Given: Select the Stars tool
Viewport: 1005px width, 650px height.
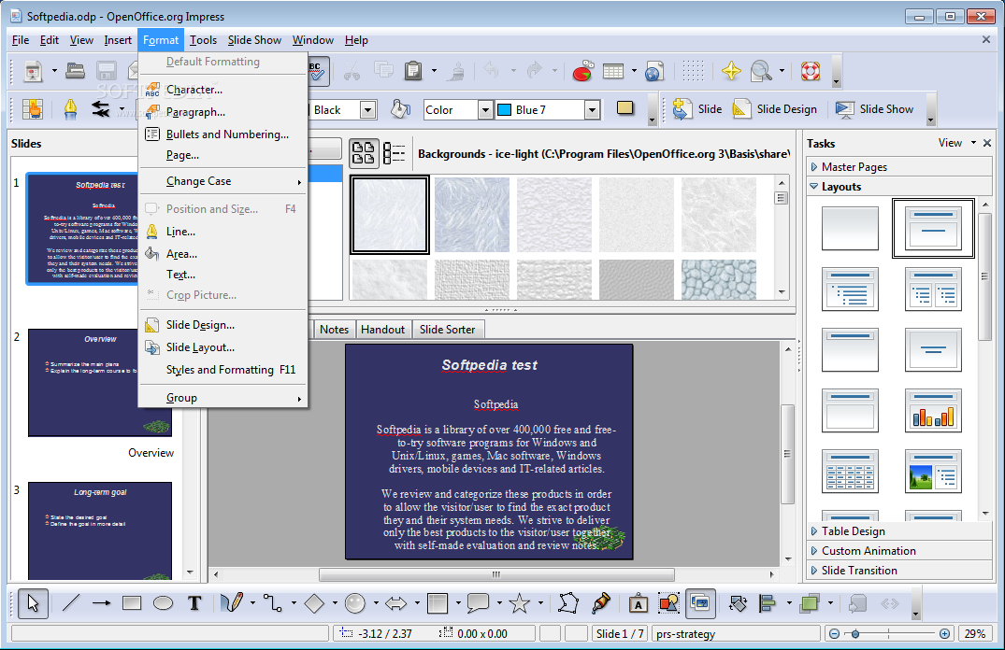Looking at the screenshot, I should click(x=519, y=603).
